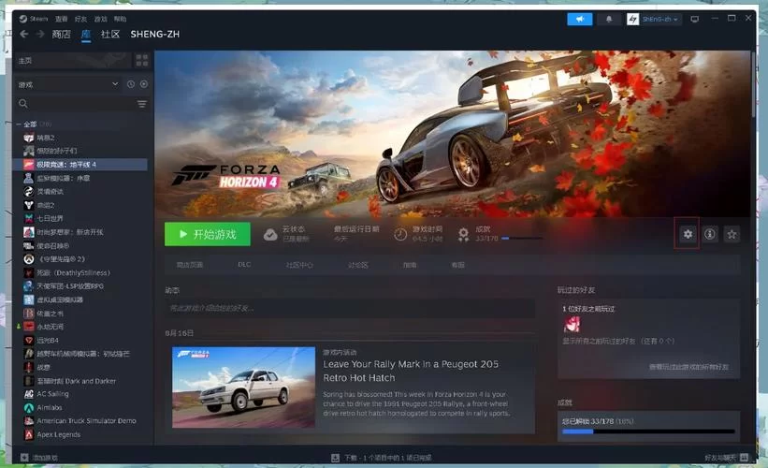Start game with green 开始游戏 button
Image resolution: width=768 pixels, height=468 pixels.
coord(207,234)
